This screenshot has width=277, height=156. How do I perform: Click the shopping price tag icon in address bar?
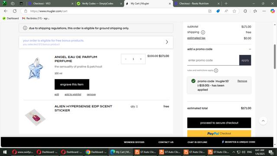(x=218, y=11)
